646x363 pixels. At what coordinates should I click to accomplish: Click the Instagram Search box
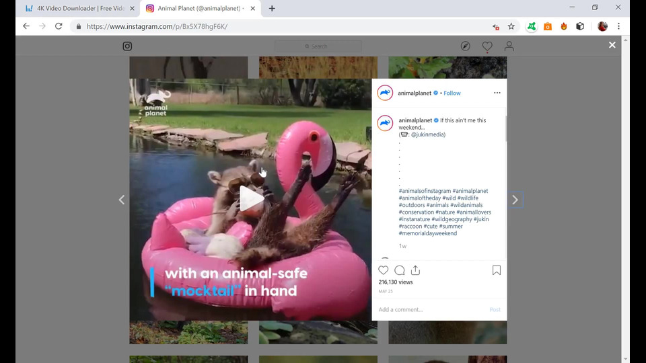point(318,46)
